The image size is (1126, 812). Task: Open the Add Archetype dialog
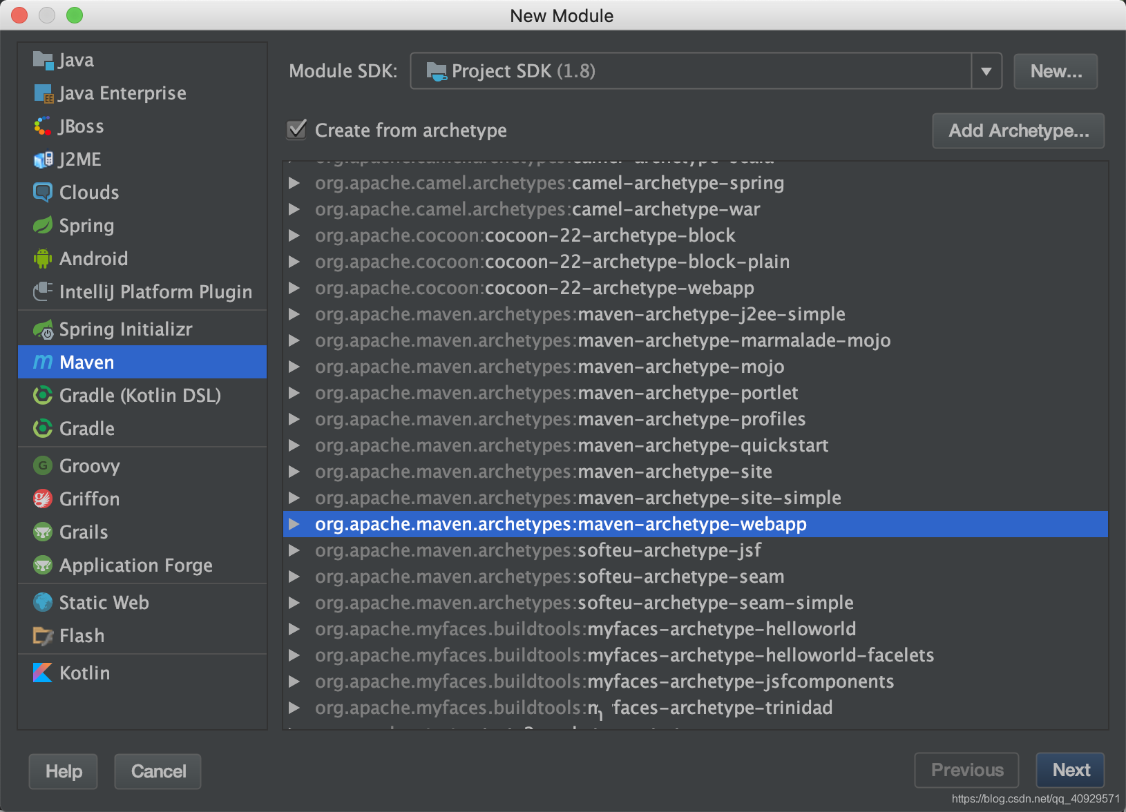click(1018, 130)
